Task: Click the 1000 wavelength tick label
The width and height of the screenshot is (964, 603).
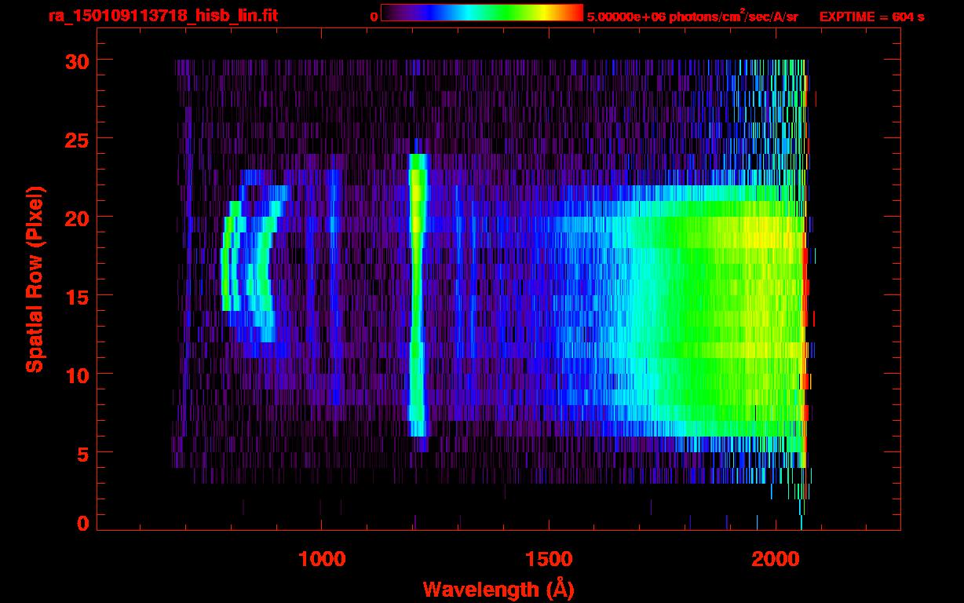Action: click(x=321, y=558)
